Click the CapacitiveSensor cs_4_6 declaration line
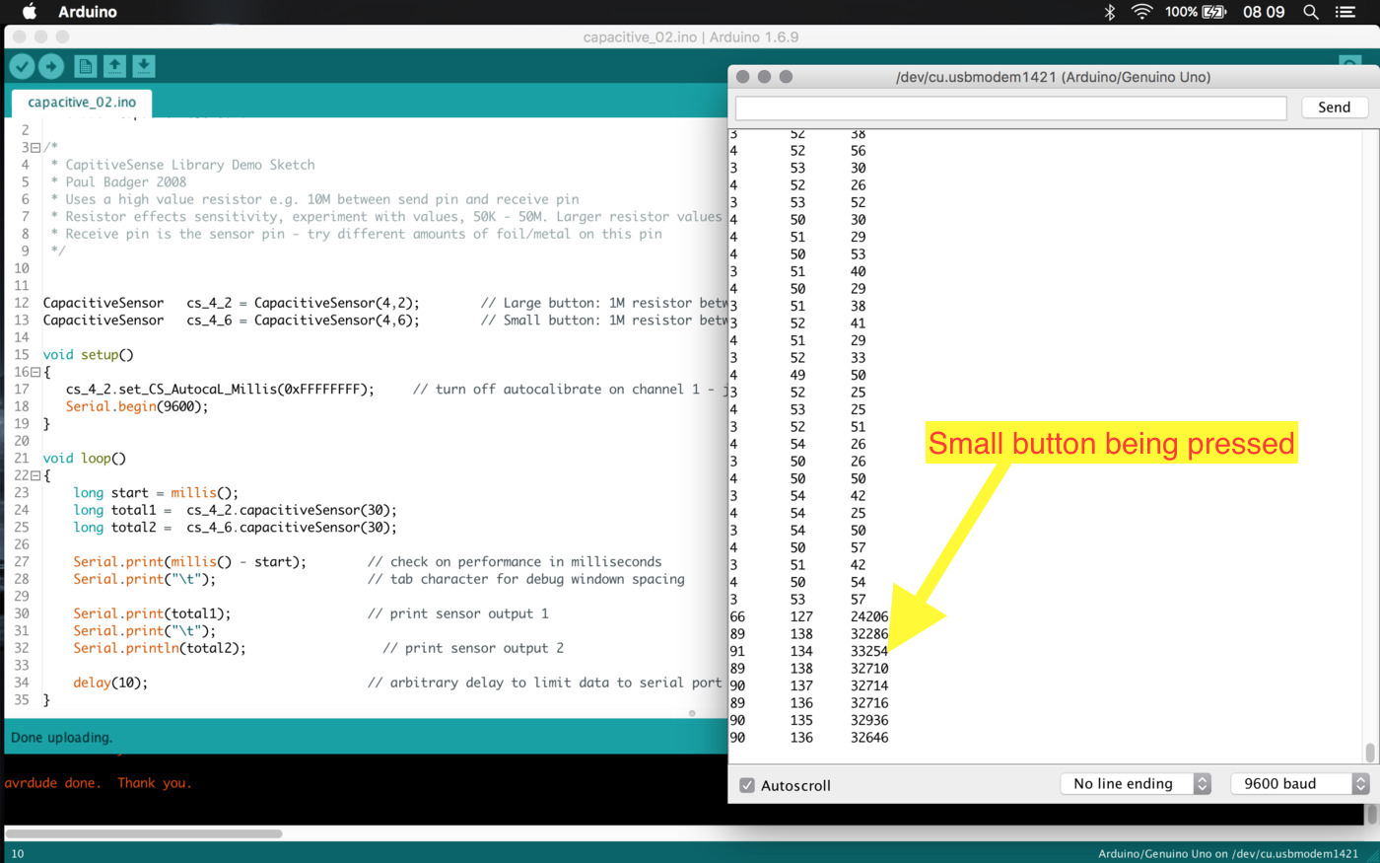Screen dimensions: 1380x863 pyautogui.click(x=231, y=321)
